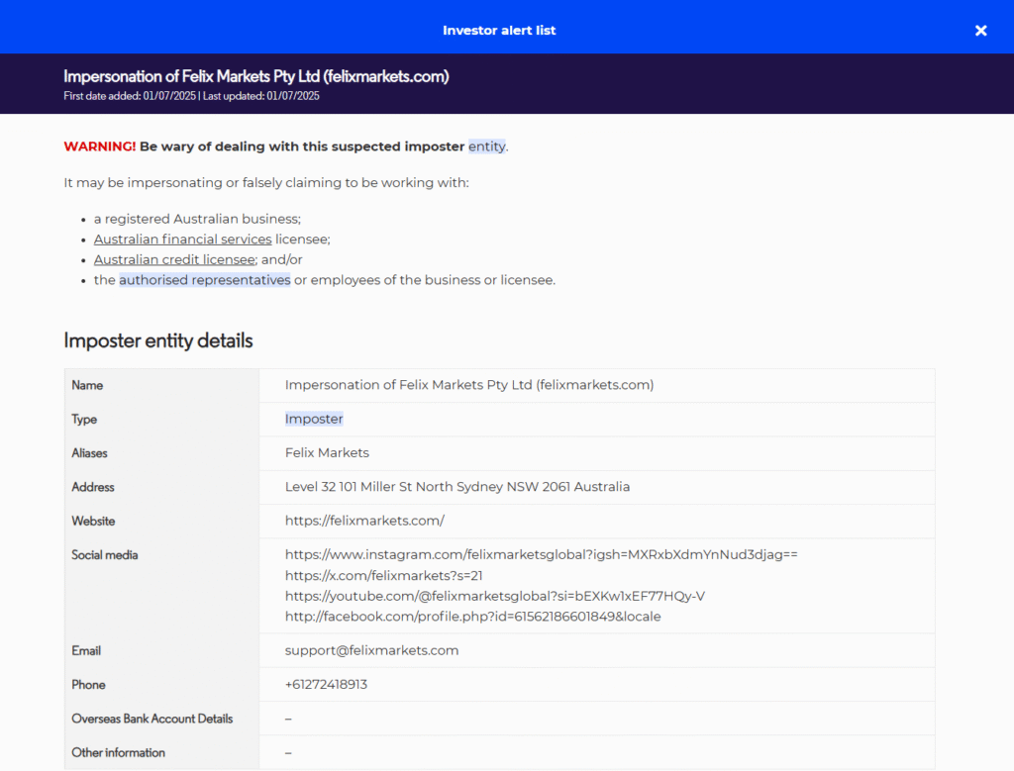Select the Instagram felixmarketsglobal URL
This screenshot has height=771, width=1014.
pos(542,554)
